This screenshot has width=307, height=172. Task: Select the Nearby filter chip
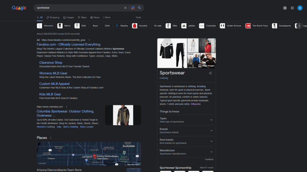(122, 26)
